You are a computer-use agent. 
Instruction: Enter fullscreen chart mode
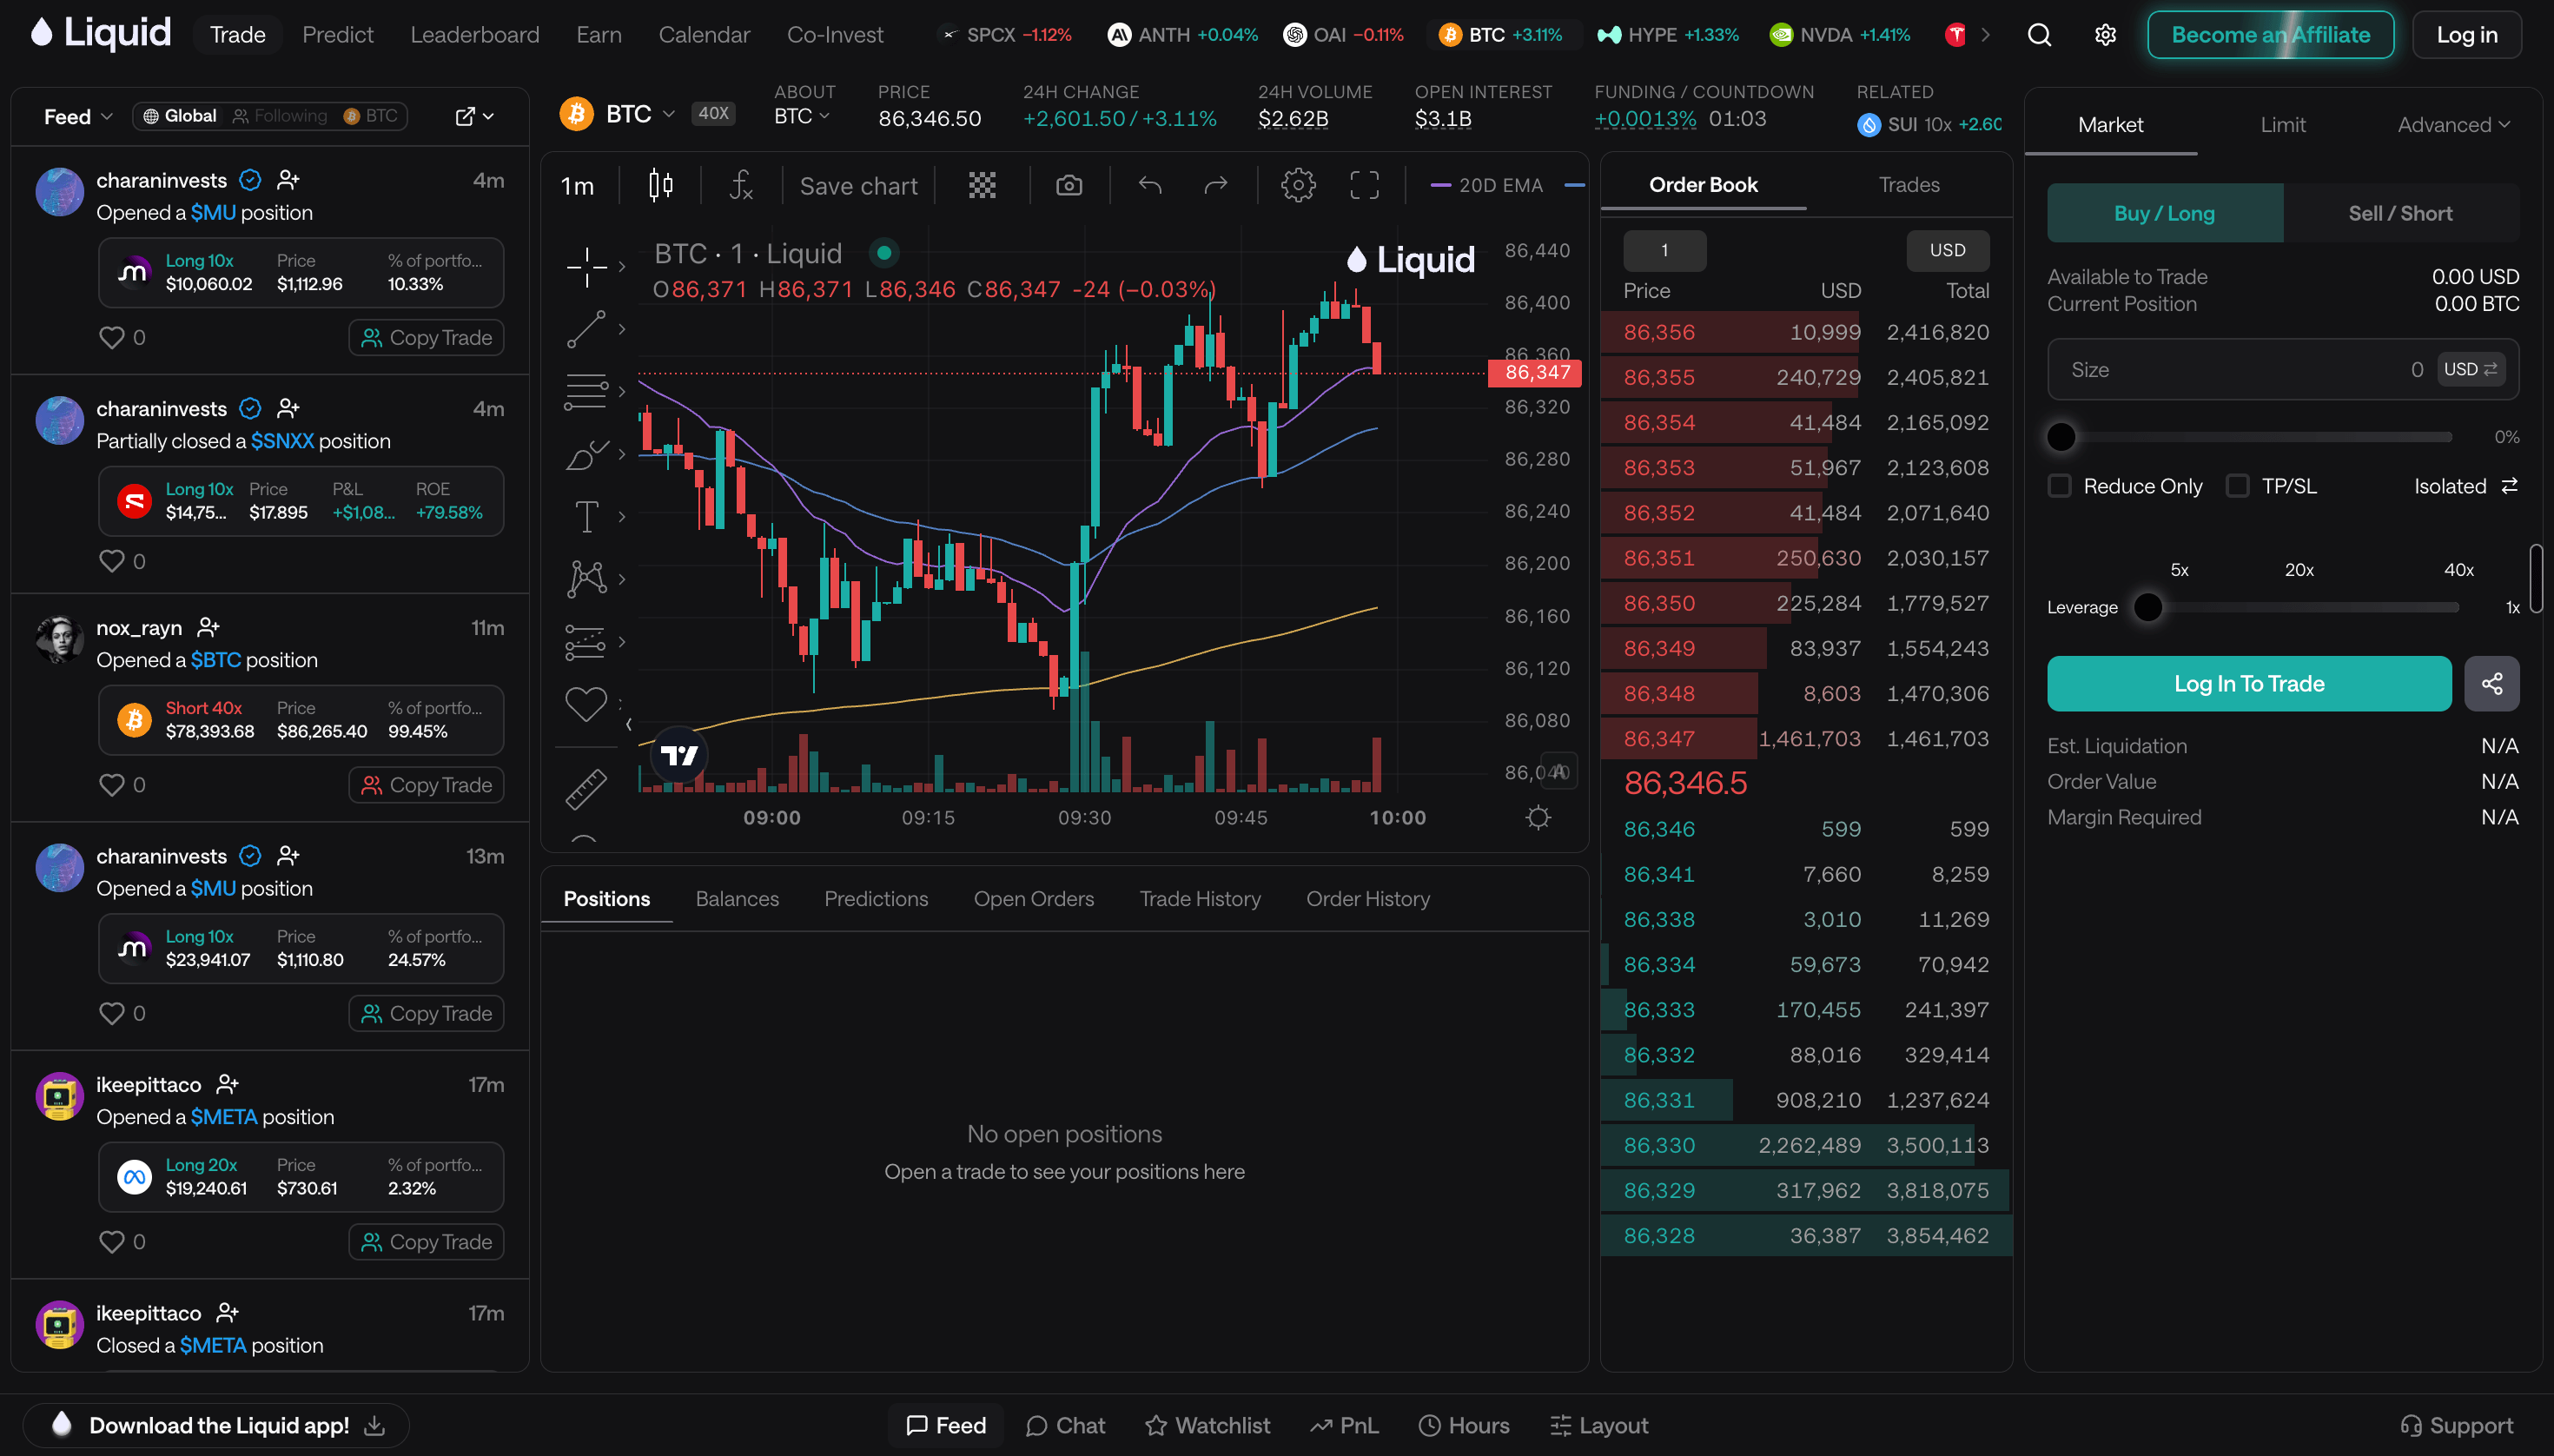pos(1364,185)
